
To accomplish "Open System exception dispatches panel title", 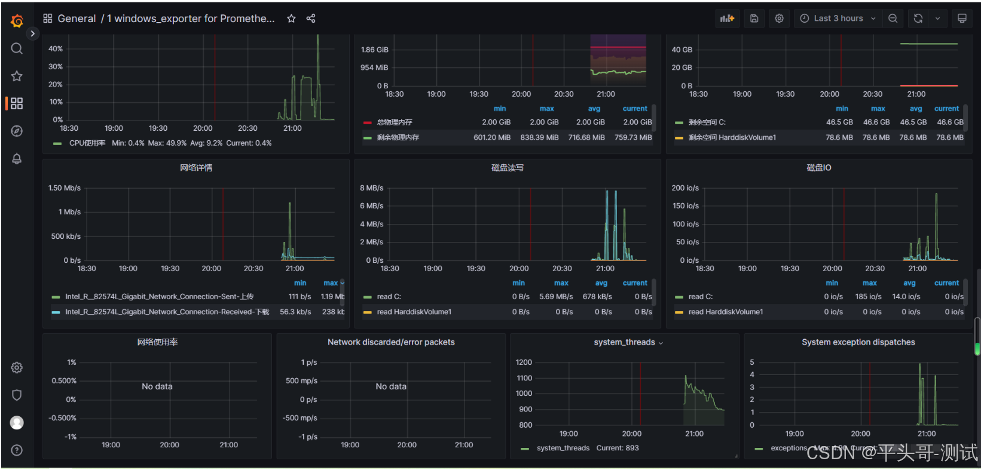I will click(x=858, y=342).
